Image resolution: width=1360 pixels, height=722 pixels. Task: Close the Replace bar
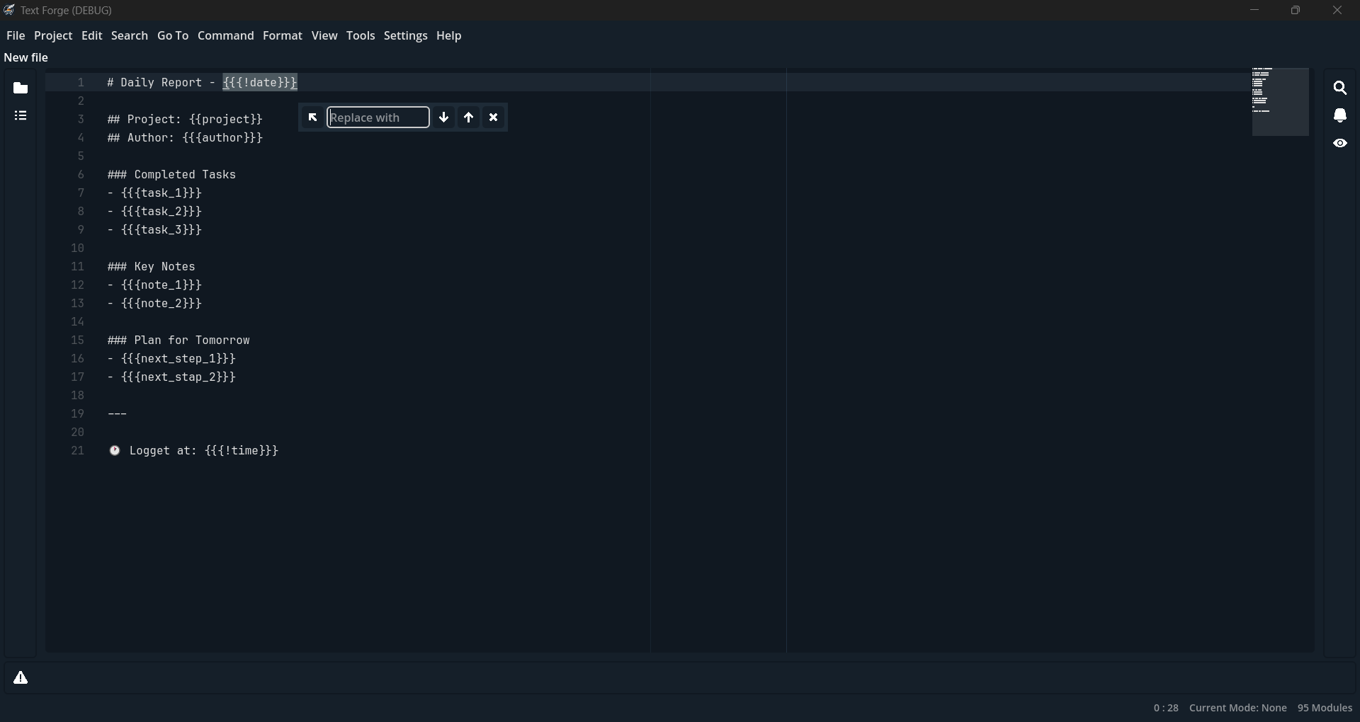click(x=494, y=118)
